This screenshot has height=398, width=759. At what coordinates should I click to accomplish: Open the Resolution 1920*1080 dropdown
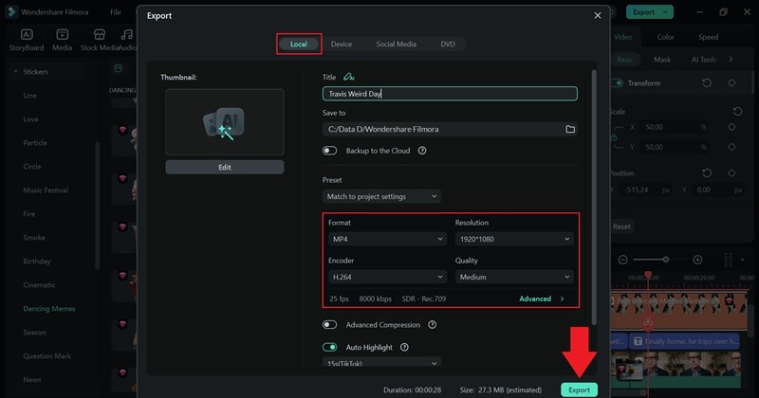click(x=514, y=239)
